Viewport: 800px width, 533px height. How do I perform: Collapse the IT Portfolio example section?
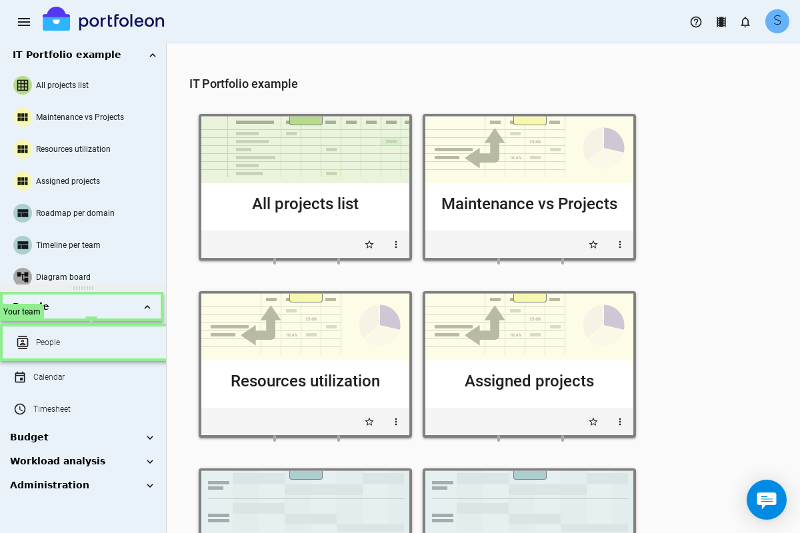coord(152,55)
